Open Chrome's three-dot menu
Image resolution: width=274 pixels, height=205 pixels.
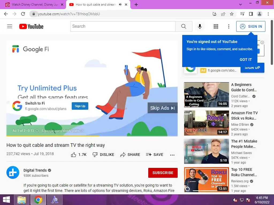[x=268, y=14]
